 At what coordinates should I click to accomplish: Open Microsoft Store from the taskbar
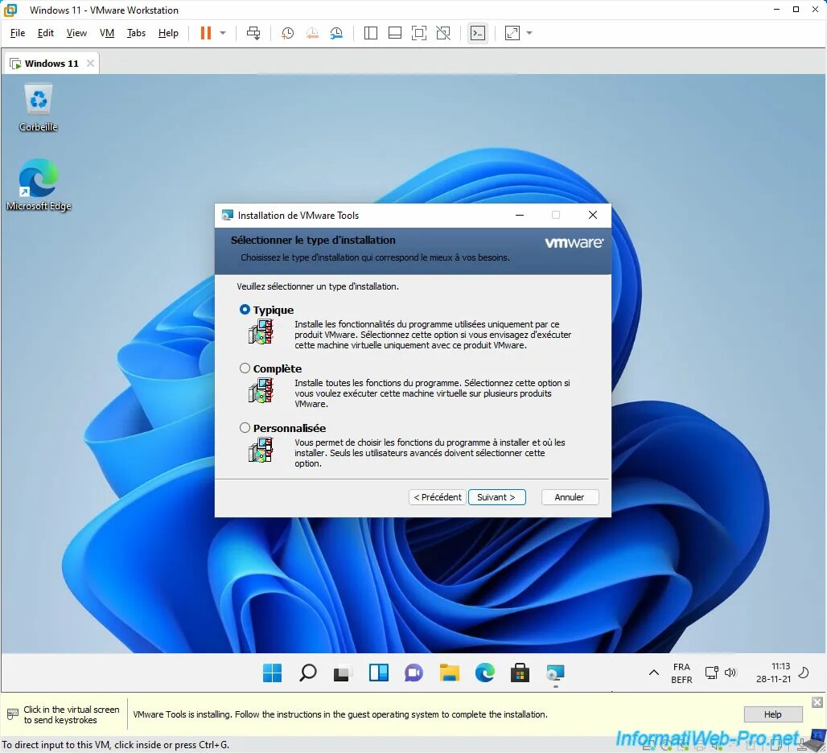tap(520, 673)
